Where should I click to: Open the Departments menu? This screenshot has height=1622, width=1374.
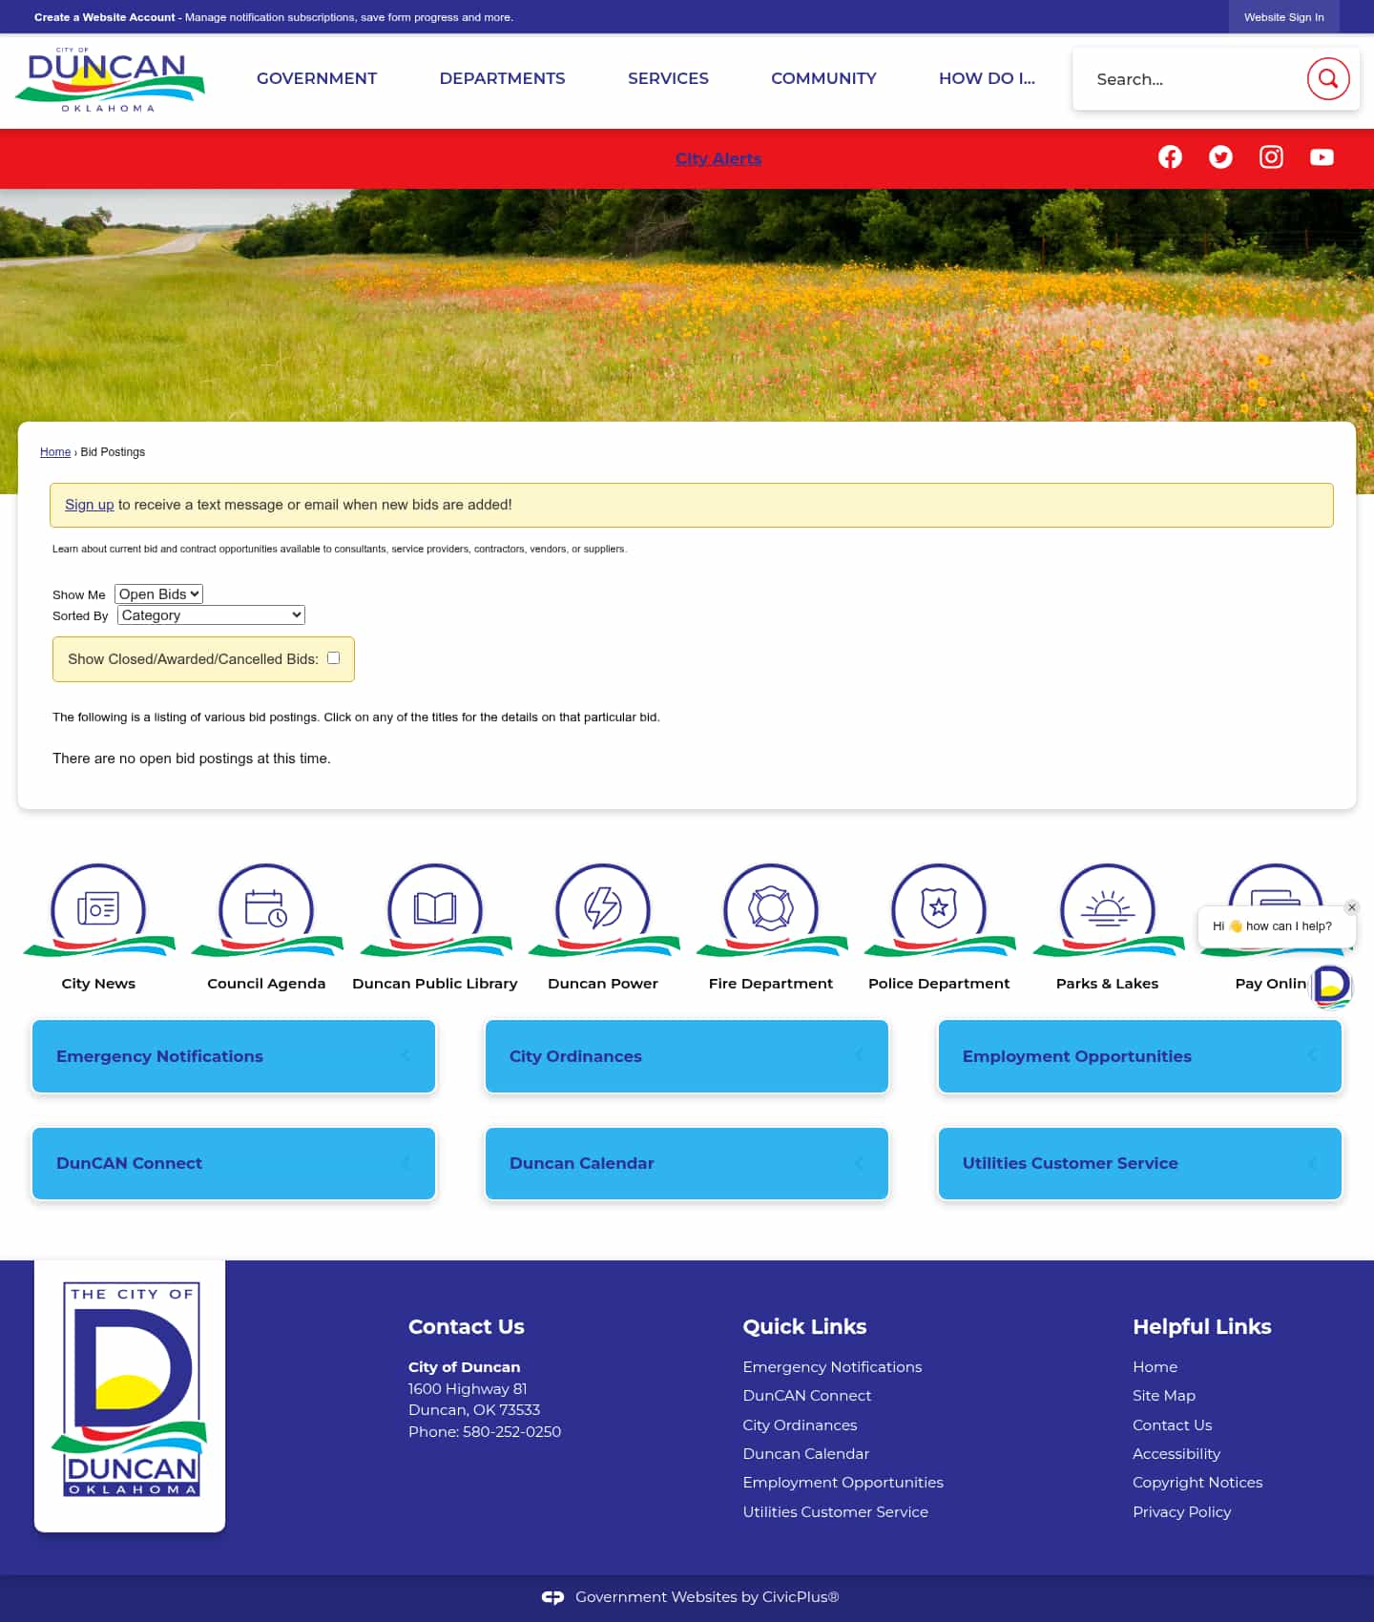[502, 78]
